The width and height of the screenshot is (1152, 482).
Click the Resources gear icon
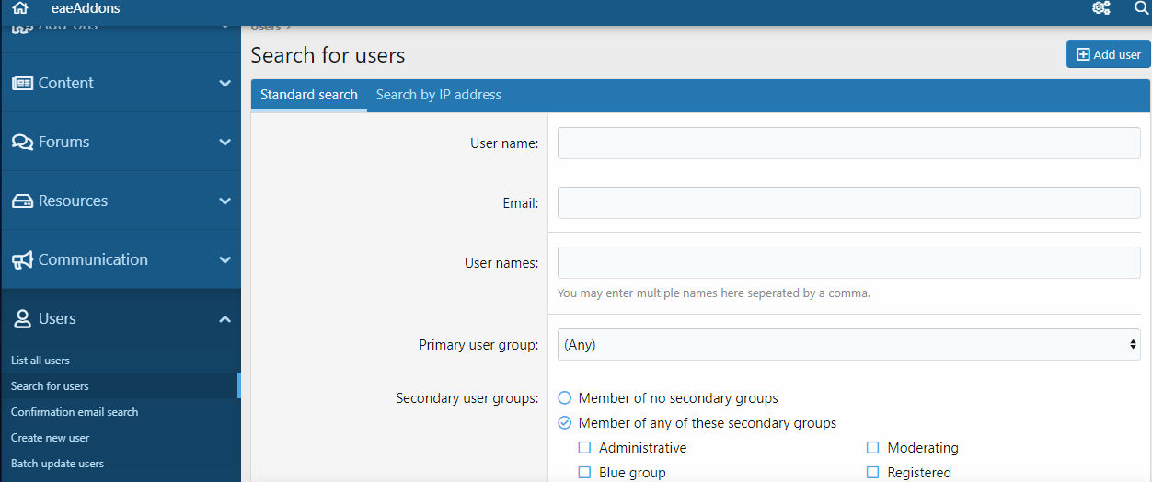pyautogui.click(x=22, y=201)
